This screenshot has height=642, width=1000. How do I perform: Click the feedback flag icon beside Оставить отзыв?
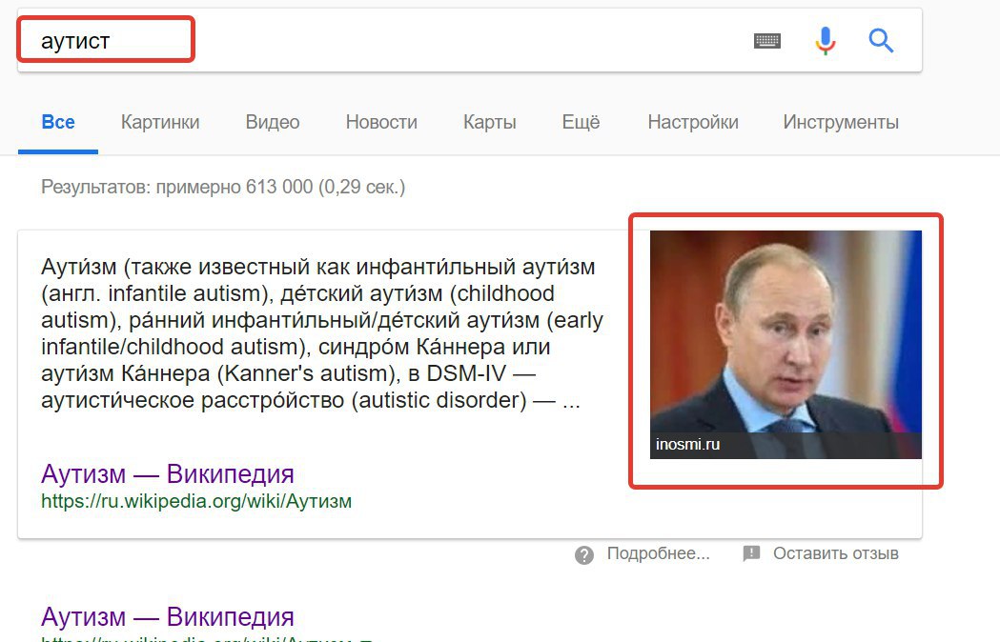coord(751,553)
